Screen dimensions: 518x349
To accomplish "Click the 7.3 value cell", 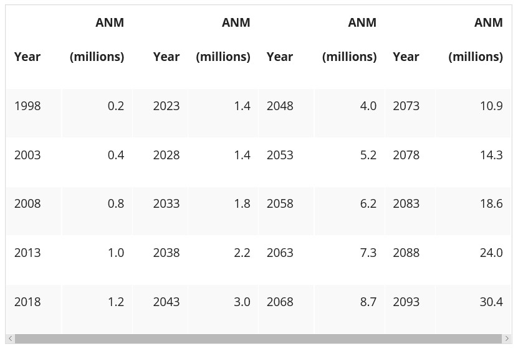I will tap(368, 253).
